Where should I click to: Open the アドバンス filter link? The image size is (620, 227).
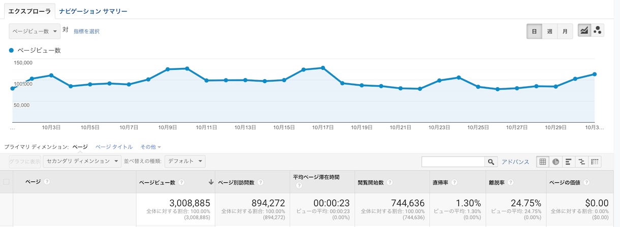515,162
